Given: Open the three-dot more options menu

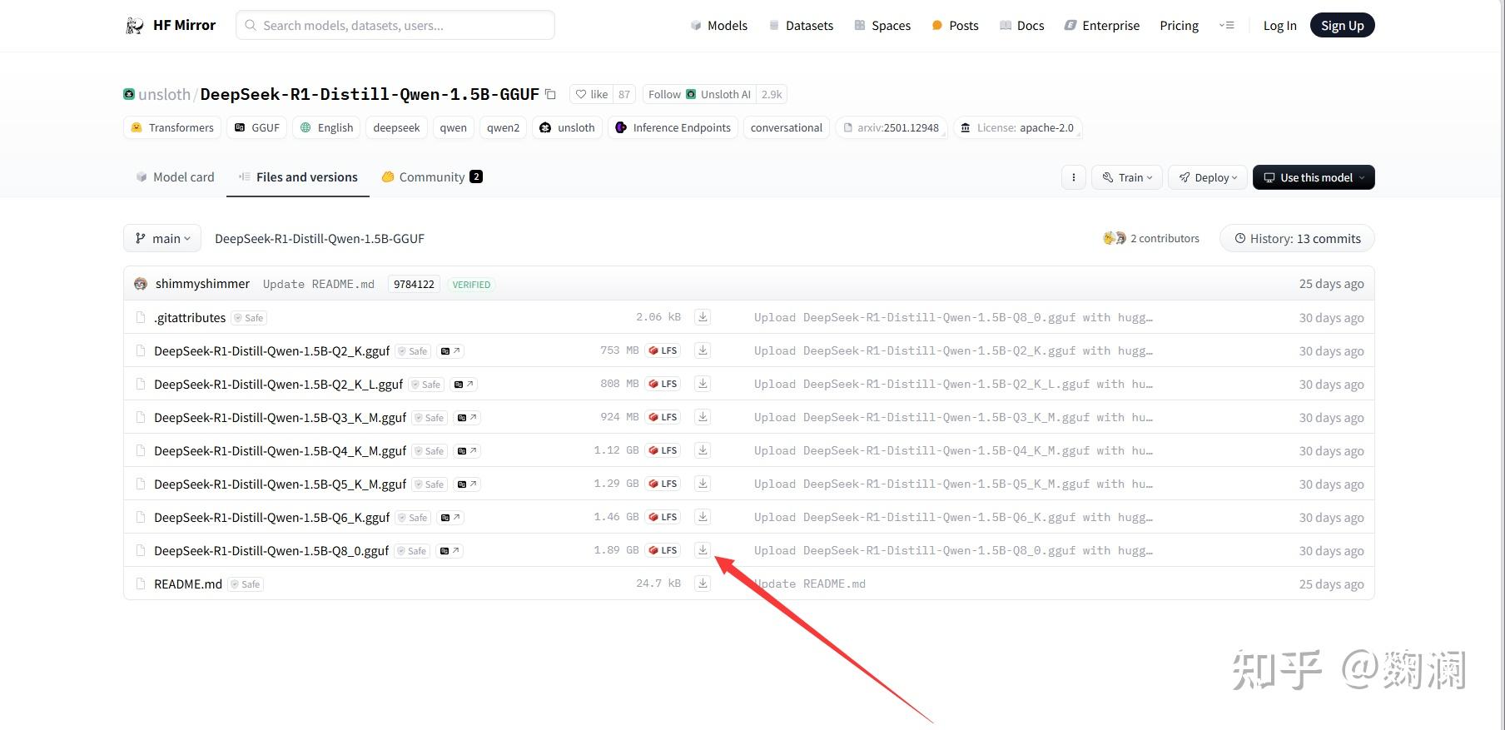Looking at the screenshot, I should coord(1074,177).
